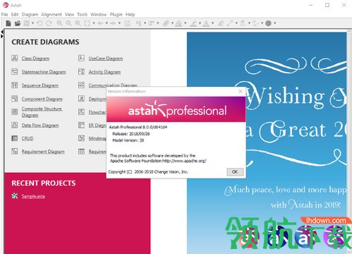Click the 'Model Version: 38' text

[128, 140]
